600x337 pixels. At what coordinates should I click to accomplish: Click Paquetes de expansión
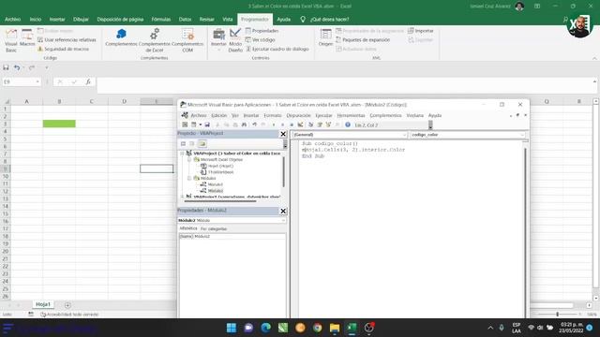point(363,39)
